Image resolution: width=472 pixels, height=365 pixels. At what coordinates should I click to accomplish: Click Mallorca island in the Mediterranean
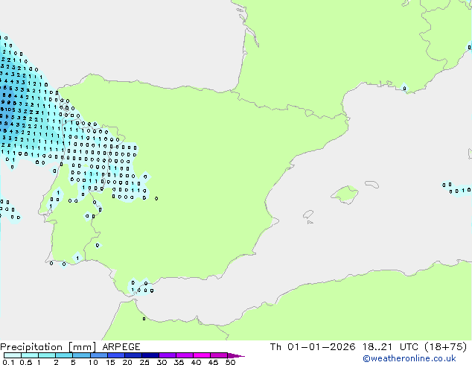pyautogui.click(x=345, y=195)
